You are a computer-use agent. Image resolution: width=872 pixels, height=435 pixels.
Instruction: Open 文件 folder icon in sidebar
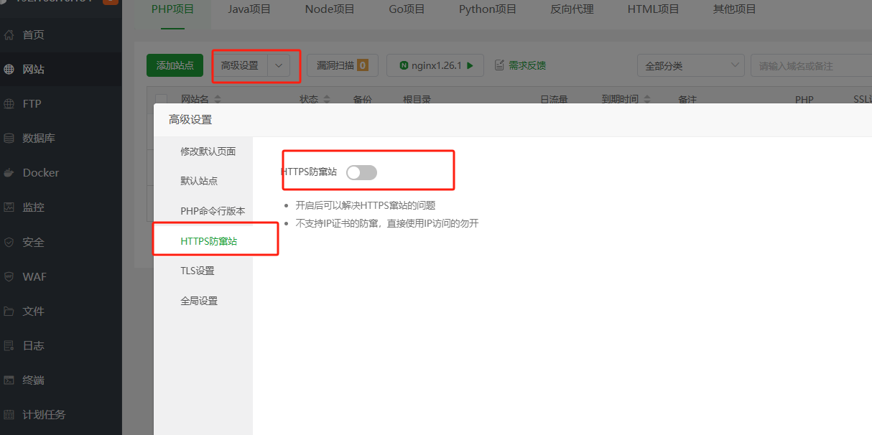[9, 311]
